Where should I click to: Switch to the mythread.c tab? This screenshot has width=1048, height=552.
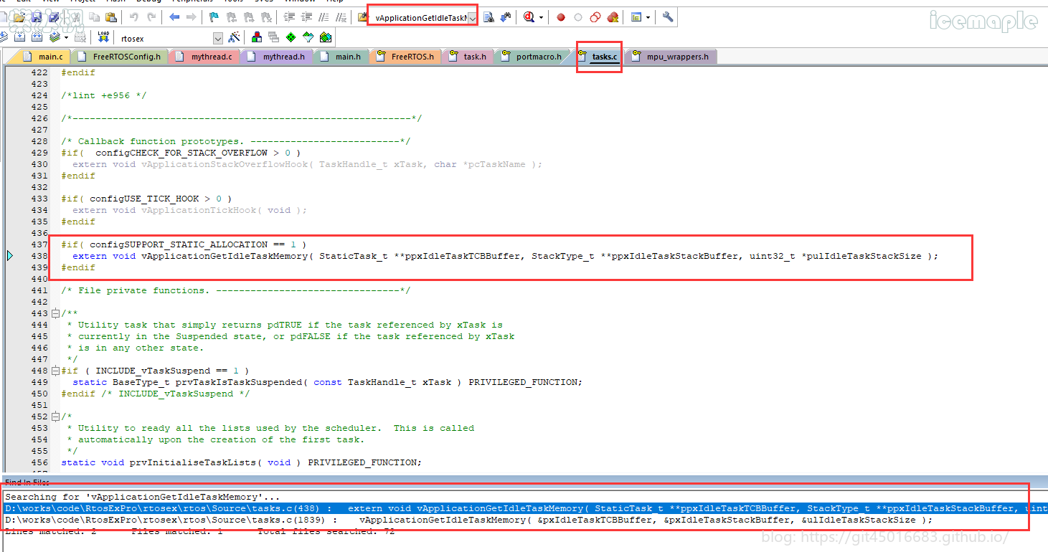coord(204,57)
